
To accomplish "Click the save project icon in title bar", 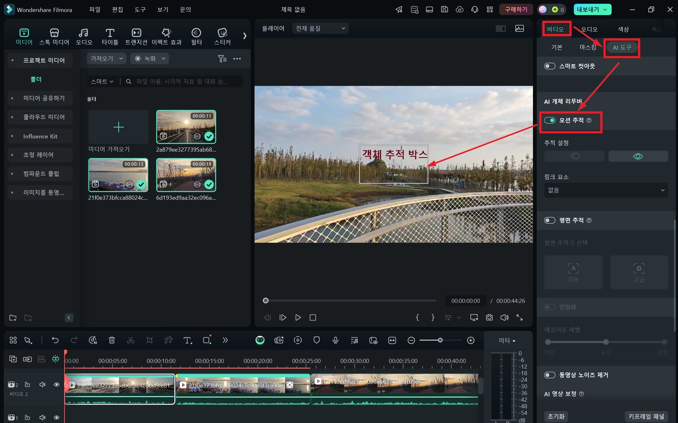I will tap(444, 9).
